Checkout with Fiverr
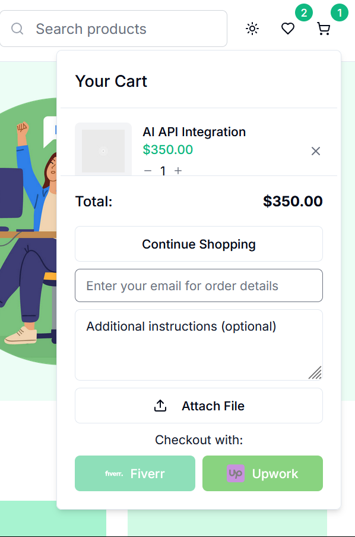This screenshot has height=537, width=355. pyautogui.click(x=135, y=473)
